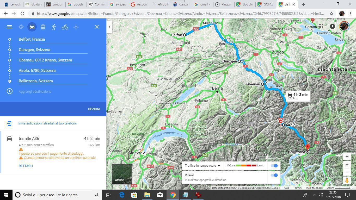356x200 pixels.
Task: Edit the Gunzgen, Svizzera waypoint field
Action: [53, 50]
